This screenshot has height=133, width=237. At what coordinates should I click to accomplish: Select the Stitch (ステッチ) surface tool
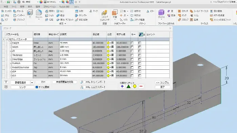coord(183,11)
